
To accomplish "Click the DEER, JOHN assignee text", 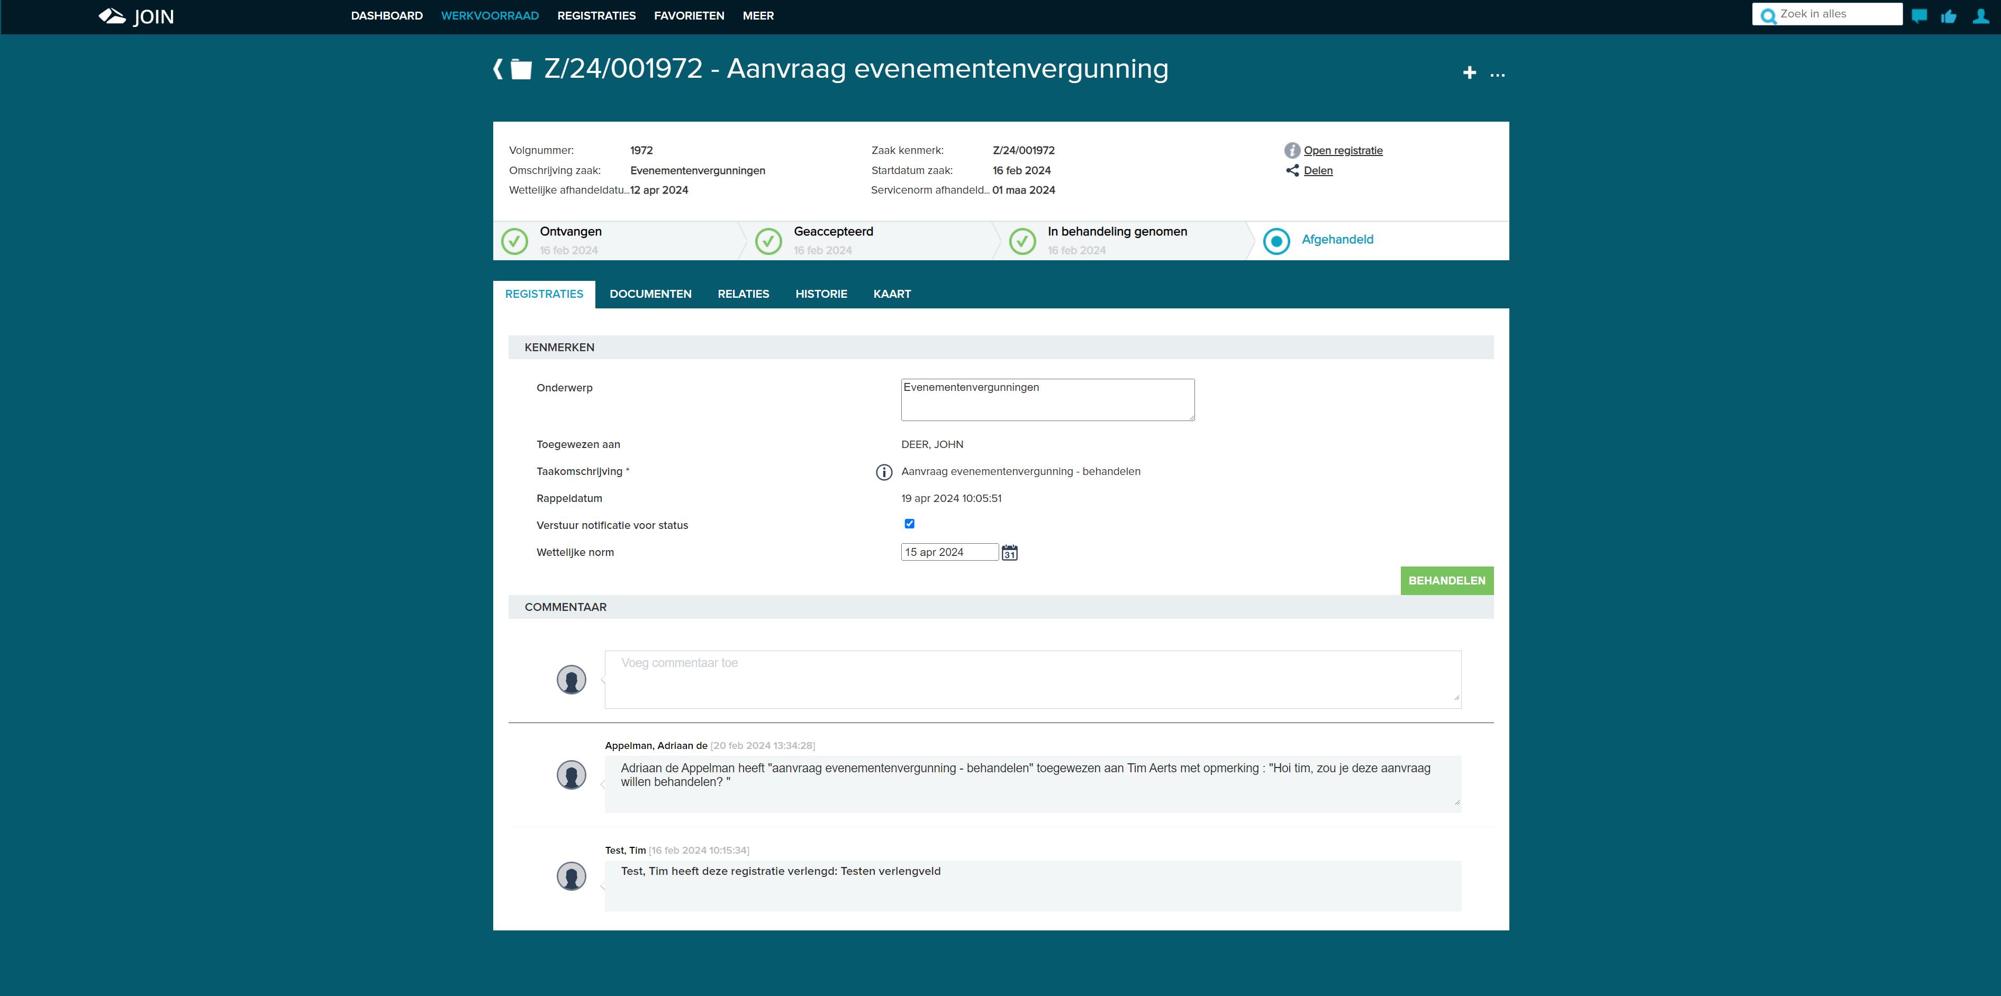I will coord(932,445).
